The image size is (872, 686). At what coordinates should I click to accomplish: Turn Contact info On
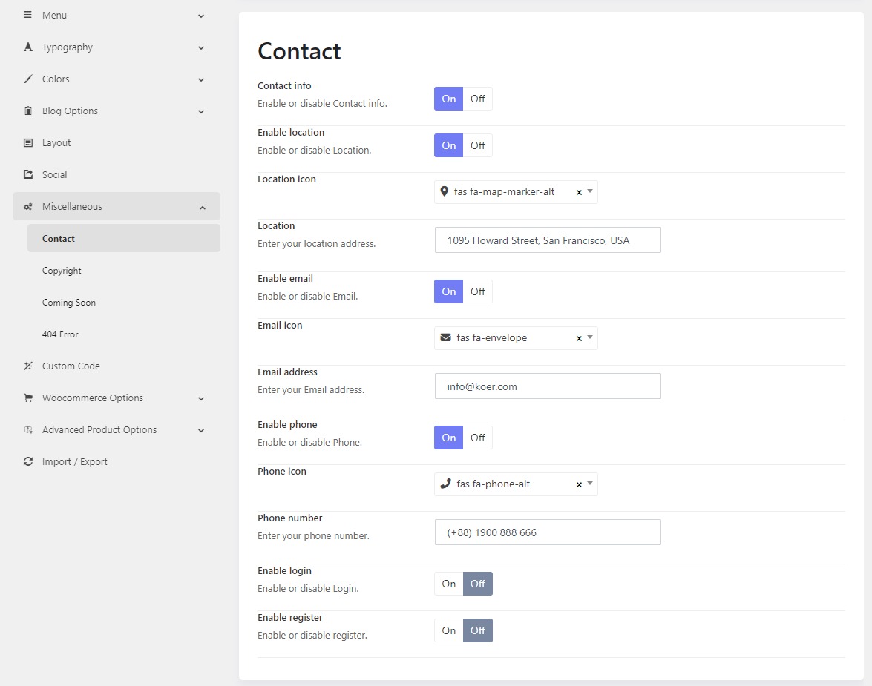(449, 99)
